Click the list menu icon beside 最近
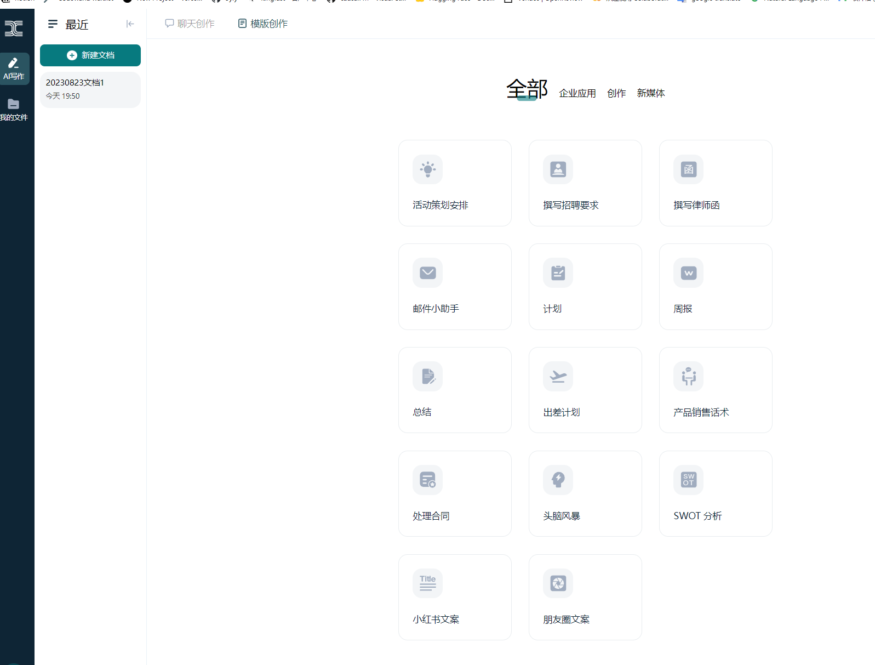 53,24
